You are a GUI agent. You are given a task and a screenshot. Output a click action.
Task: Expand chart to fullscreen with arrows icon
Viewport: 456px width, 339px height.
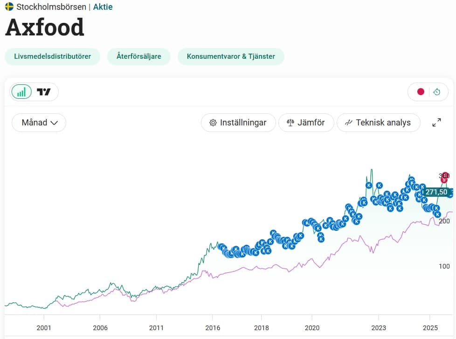pyautogui.click(x=436, y=122)
